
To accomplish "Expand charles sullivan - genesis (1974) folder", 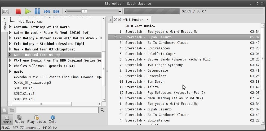I will (x=10, y=66).
